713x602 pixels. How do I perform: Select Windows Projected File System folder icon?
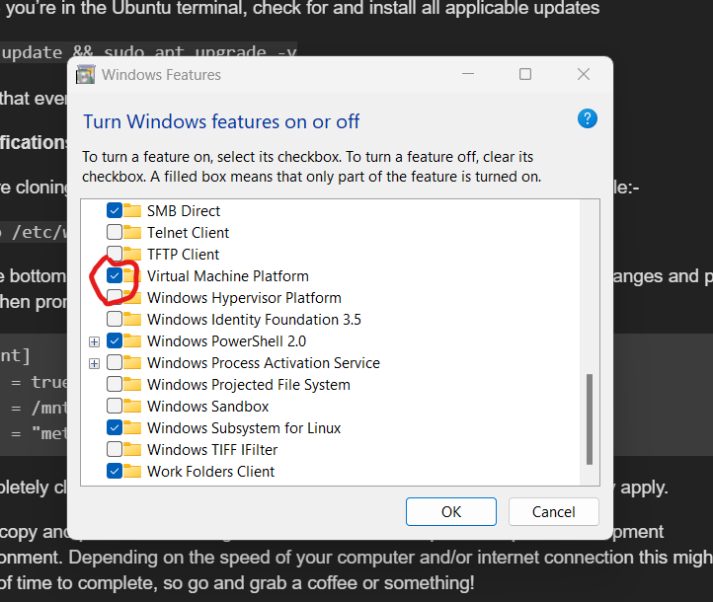(x=132, y=384)
